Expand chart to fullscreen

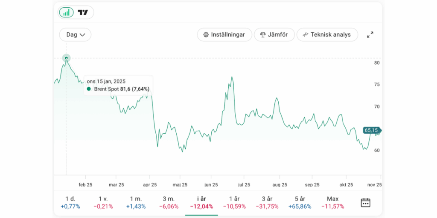coord(370,34)
